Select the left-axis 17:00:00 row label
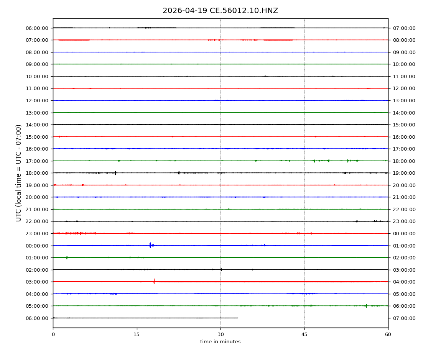The width and height of the screenshot is (441, 364). point(37,161)
